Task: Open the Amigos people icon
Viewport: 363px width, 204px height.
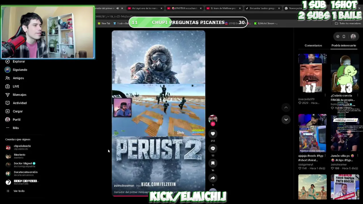Action: [8, 78]
